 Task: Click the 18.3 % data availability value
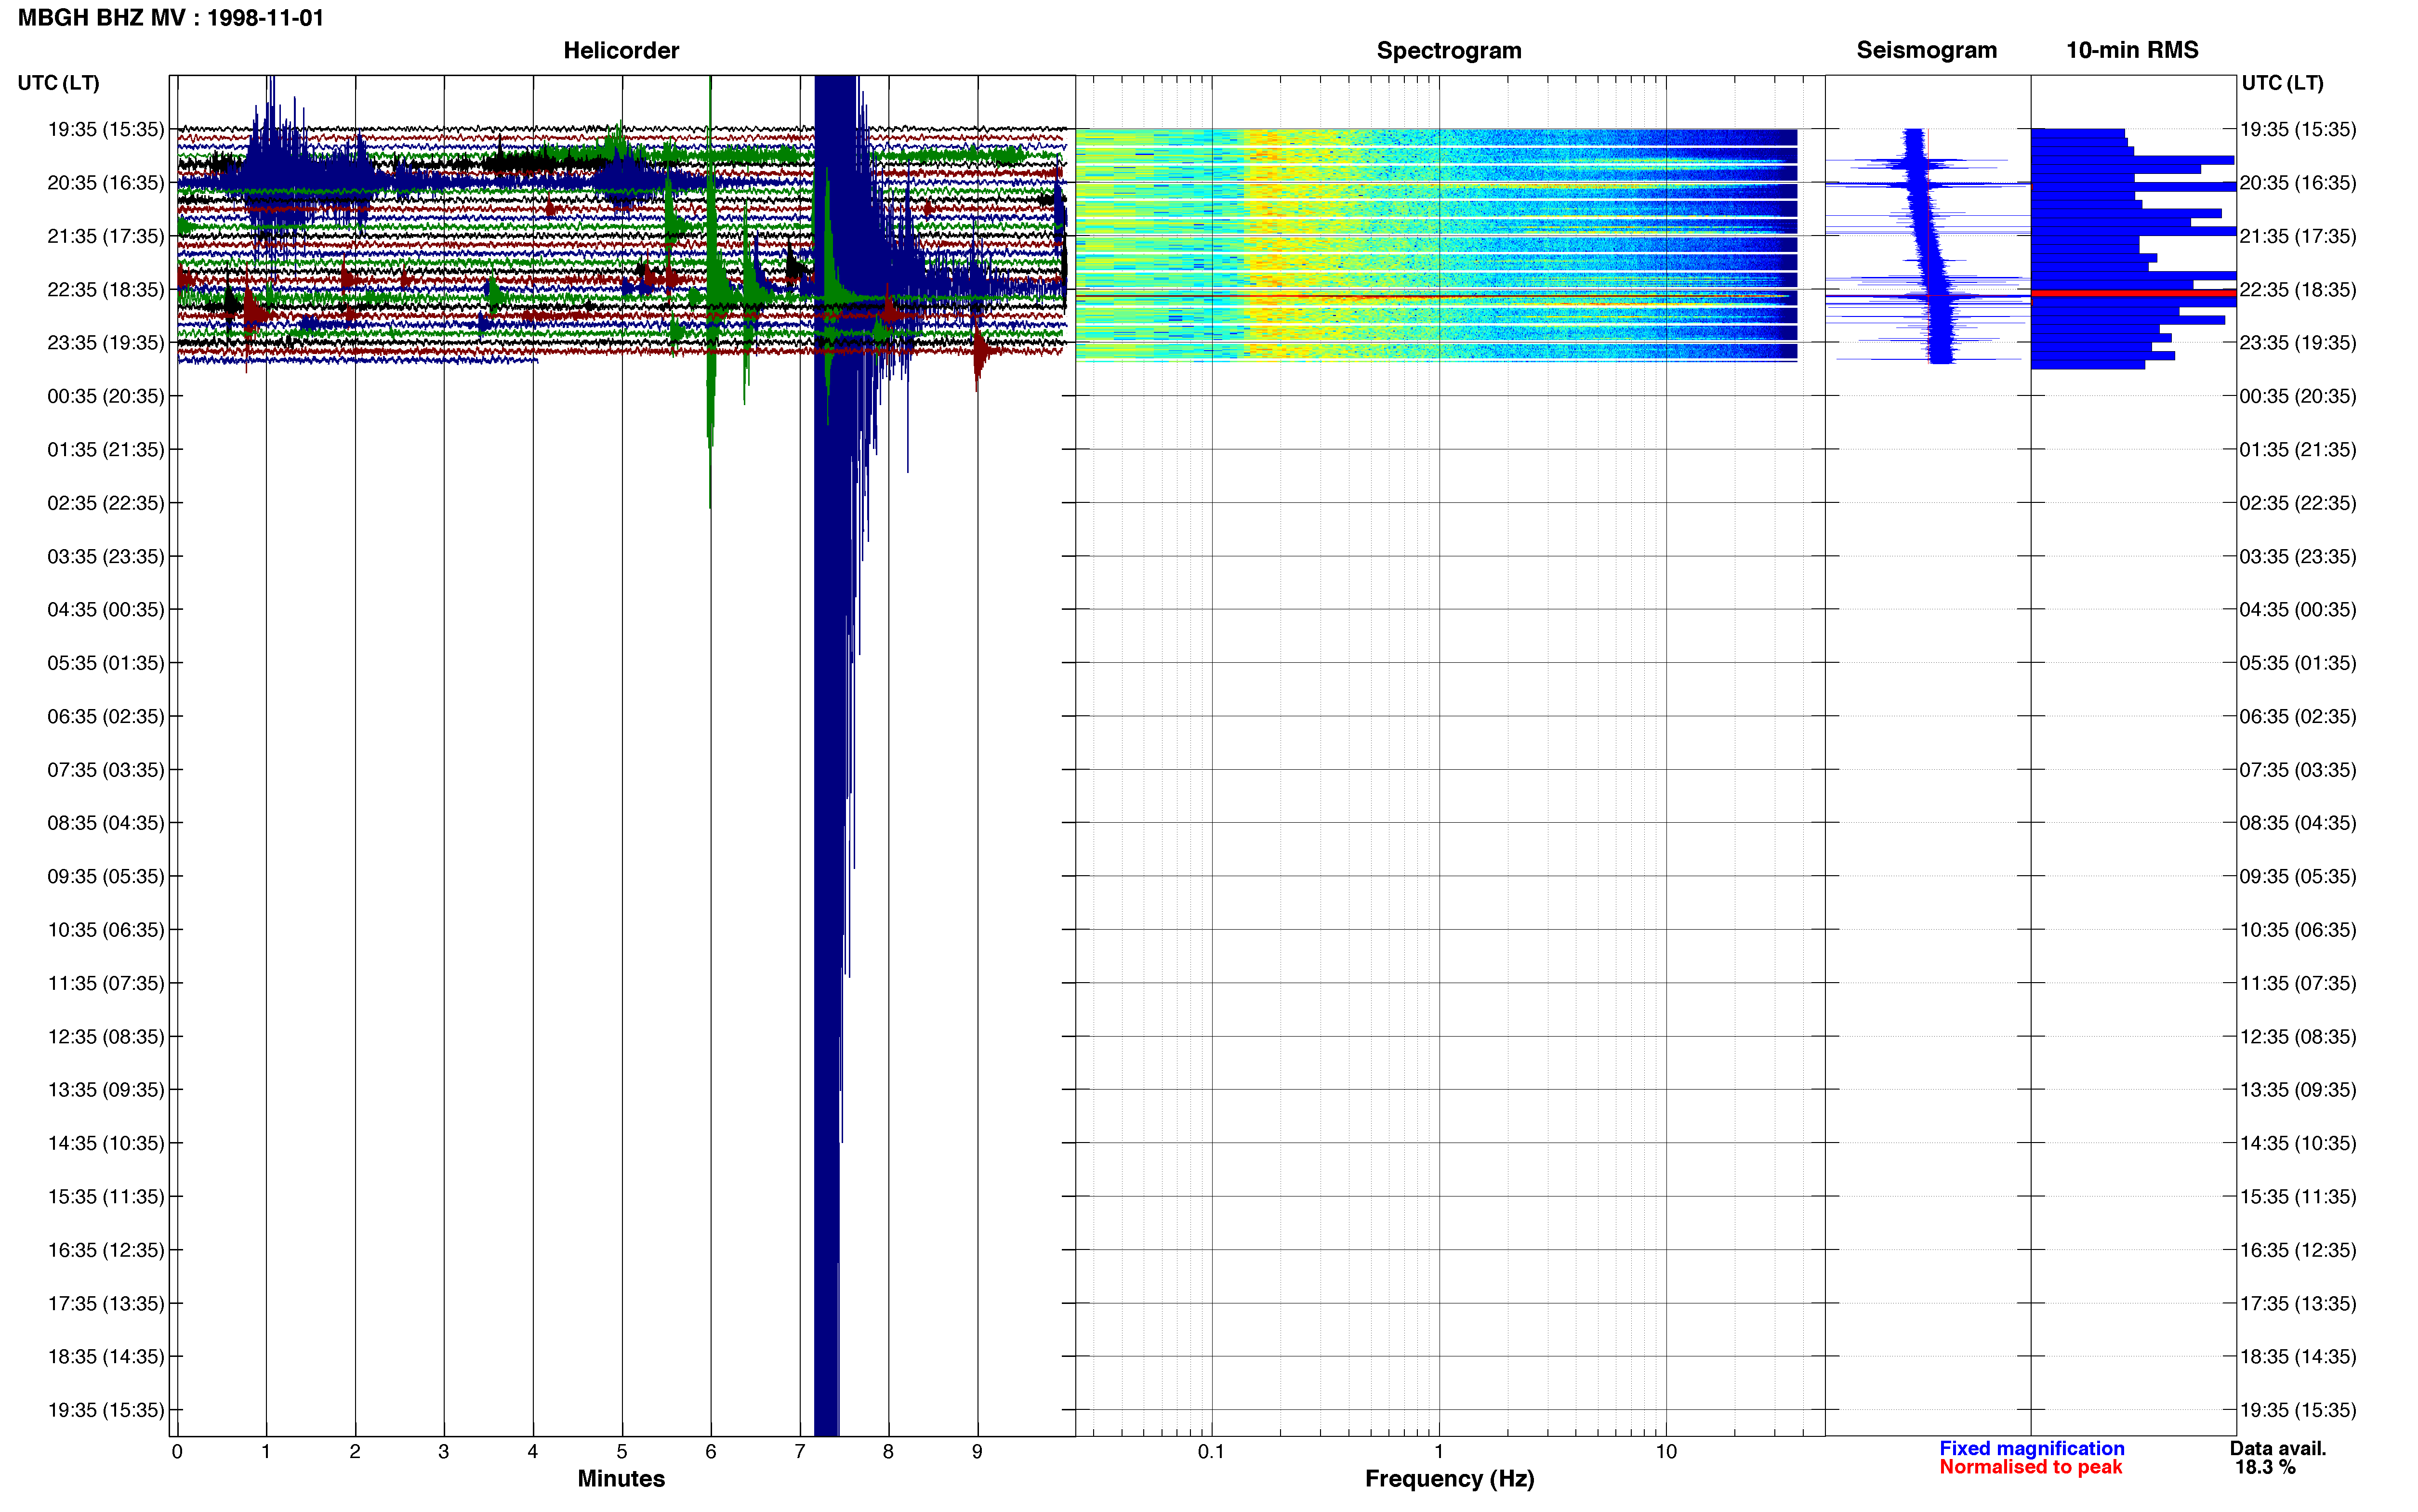pyautogui.click(x=2265, y=1467)
